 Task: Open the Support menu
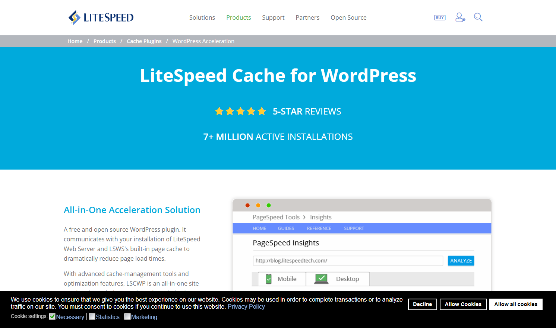(x=273, y=17)
